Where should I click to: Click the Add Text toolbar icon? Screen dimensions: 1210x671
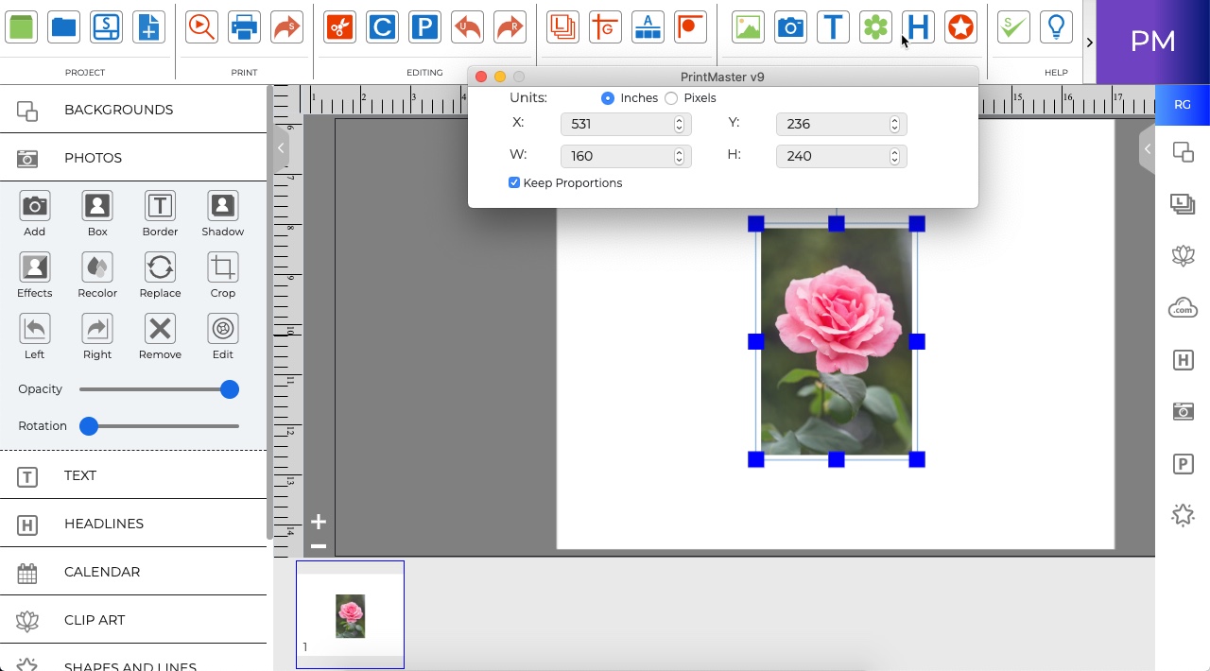[833, 26]
